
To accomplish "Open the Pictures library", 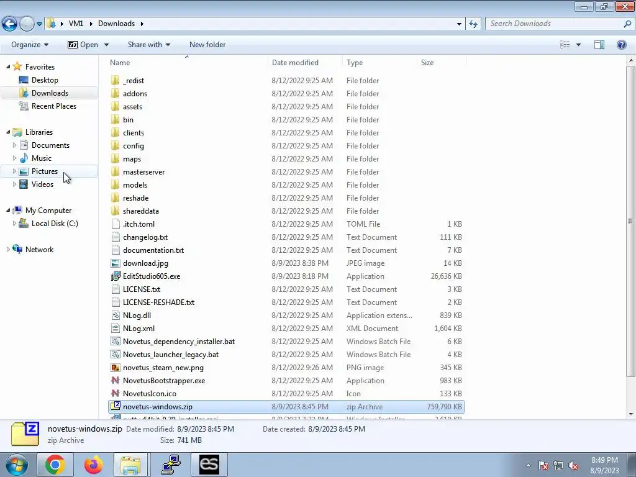I will pyautogui.click(x=45, y=171).
